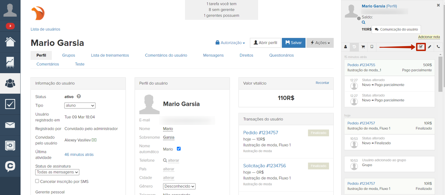This screenshot has width=445, height=195.
Task: Click the Salvar button
Action: [x=293, y=43]
